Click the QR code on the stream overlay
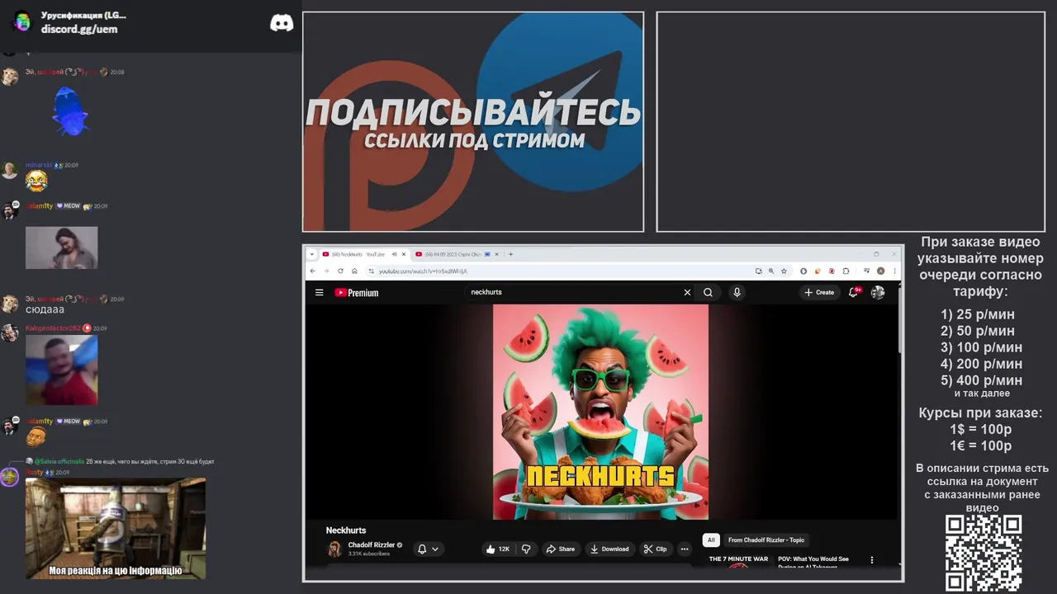 click(983, 553)
